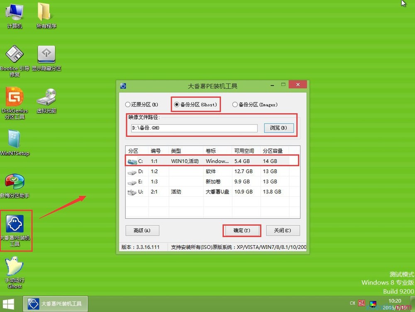The width and height of the screenshot is (415, 312).
Task: Click the display settings icon in the tray
Action: [x=373, y=304]
